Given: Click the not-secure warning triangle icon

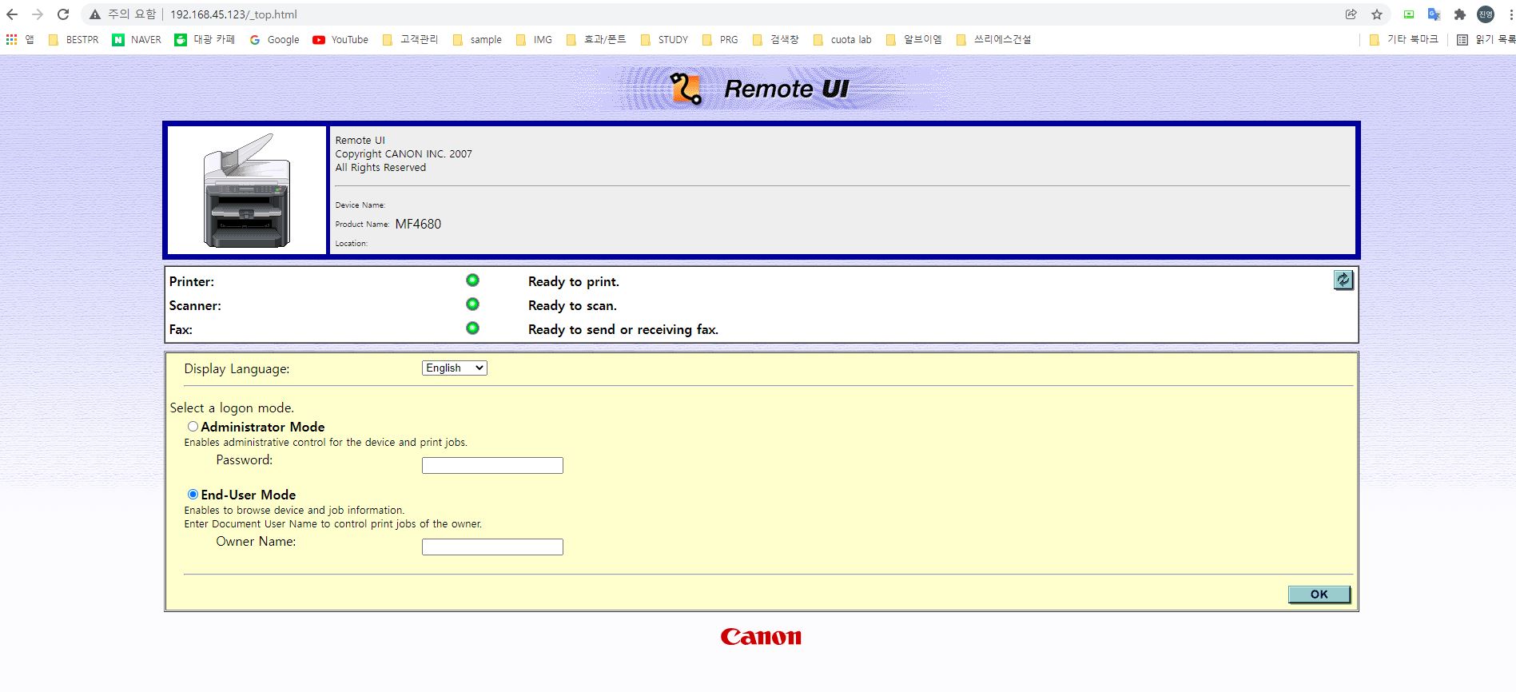Looking at the screenshot, I should point(95,14).
